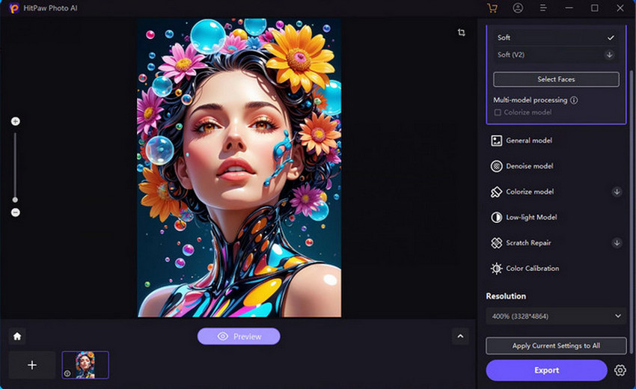Adjust the vertical zoom slider handle
Image resolution: width=636 pixels, height=389 pixels.
(x=15, y=200)
